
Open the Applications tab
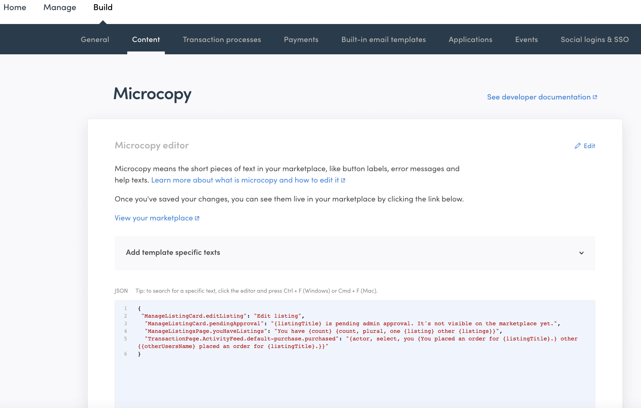pos(470,39)
